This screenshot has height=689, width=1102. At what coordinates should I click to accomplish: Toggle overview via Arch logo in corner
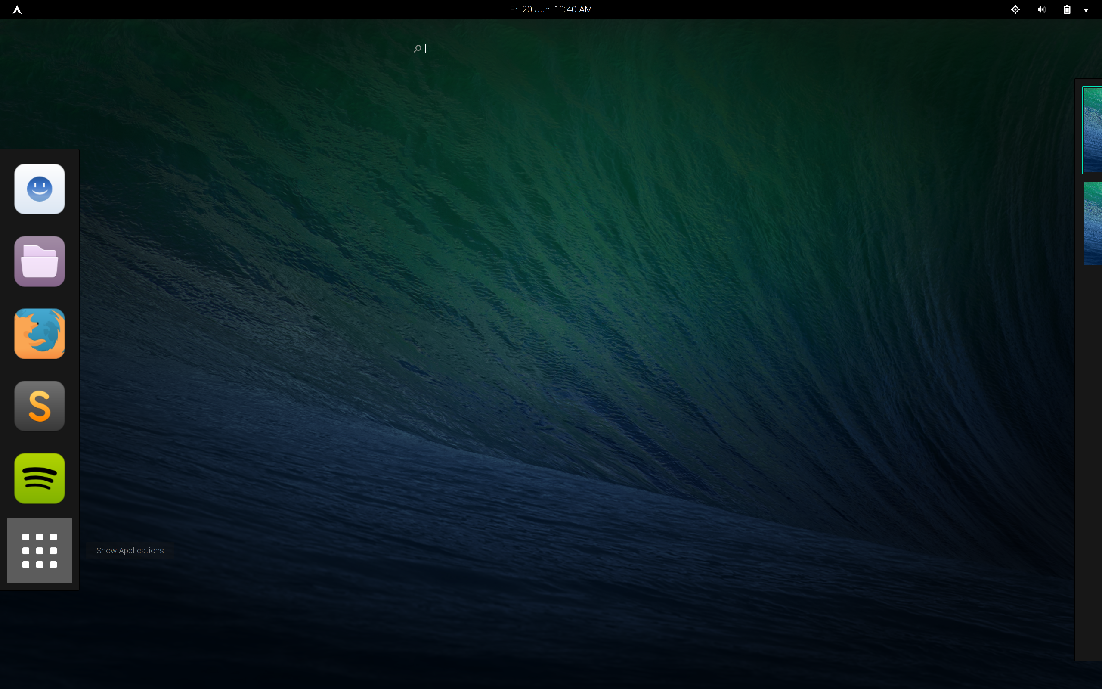click(x=17, y=9)
